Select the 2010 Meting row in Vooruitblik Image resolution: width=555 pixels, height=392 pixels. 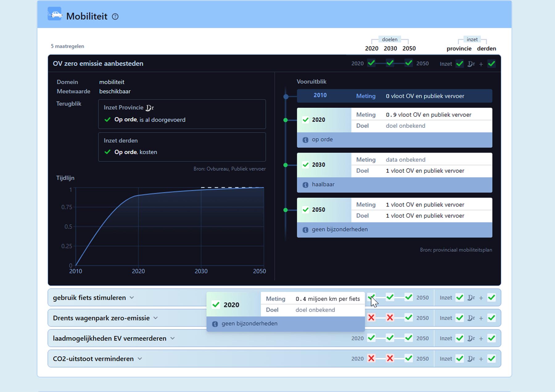(x=394, y=96)
